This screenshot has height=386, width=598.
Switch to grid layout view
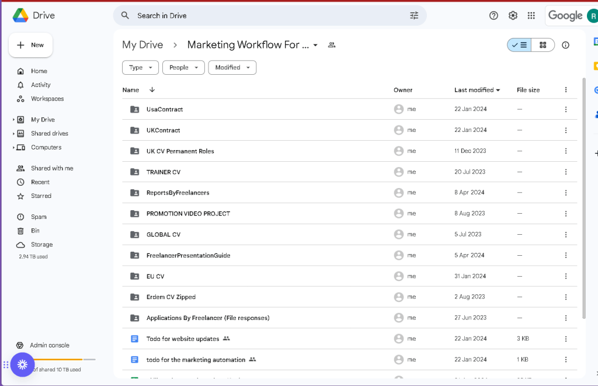point(543,45)
